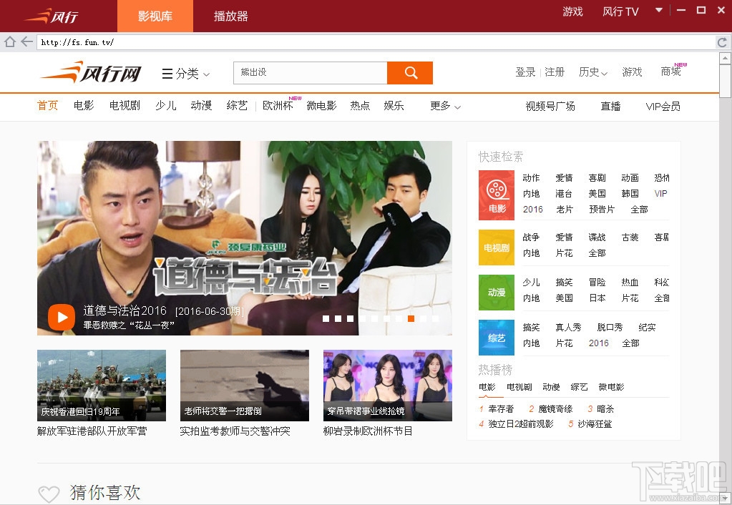Viewport: 732px width, 505px height.
Task: Click the Funshion logo in title bar
Action: click(52, 16)
